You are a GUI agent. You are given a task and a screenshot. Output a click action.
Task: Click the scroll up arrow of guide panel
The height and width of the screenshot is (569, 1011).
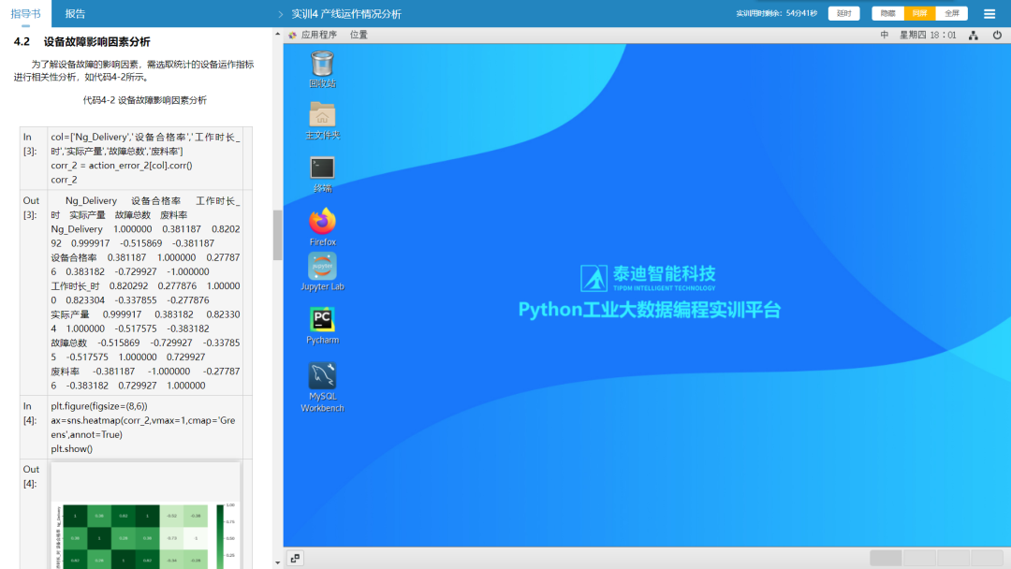pos(277,34)
